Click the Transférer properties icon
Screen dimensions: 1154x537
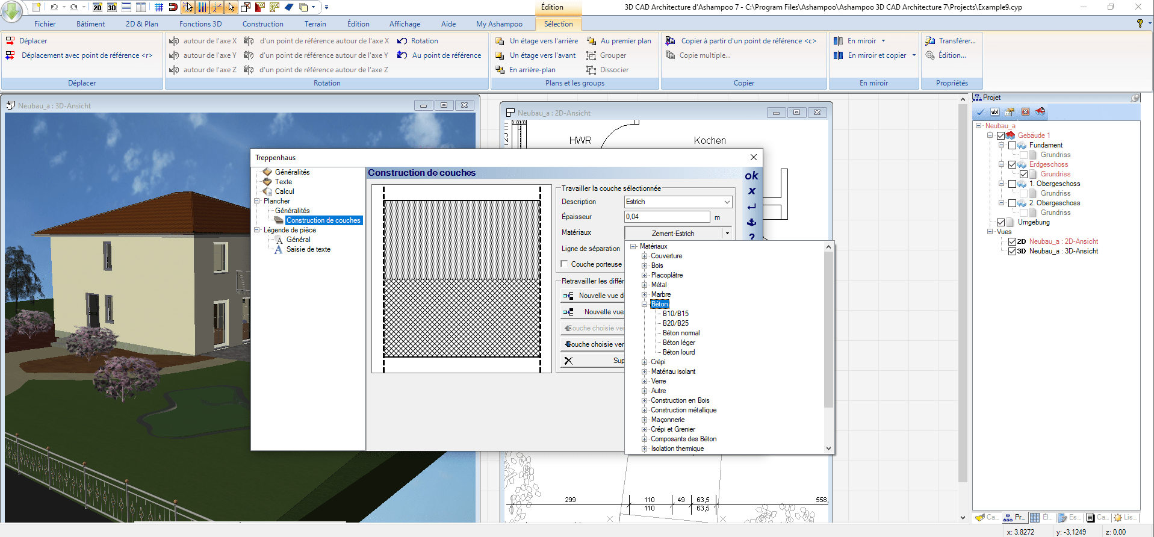(x=930, y=41)
